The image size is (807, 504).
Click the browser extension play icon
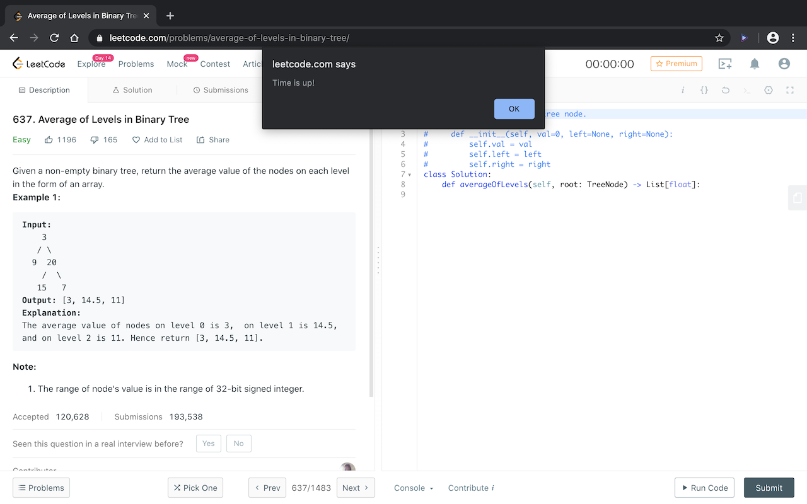[744, 38]
